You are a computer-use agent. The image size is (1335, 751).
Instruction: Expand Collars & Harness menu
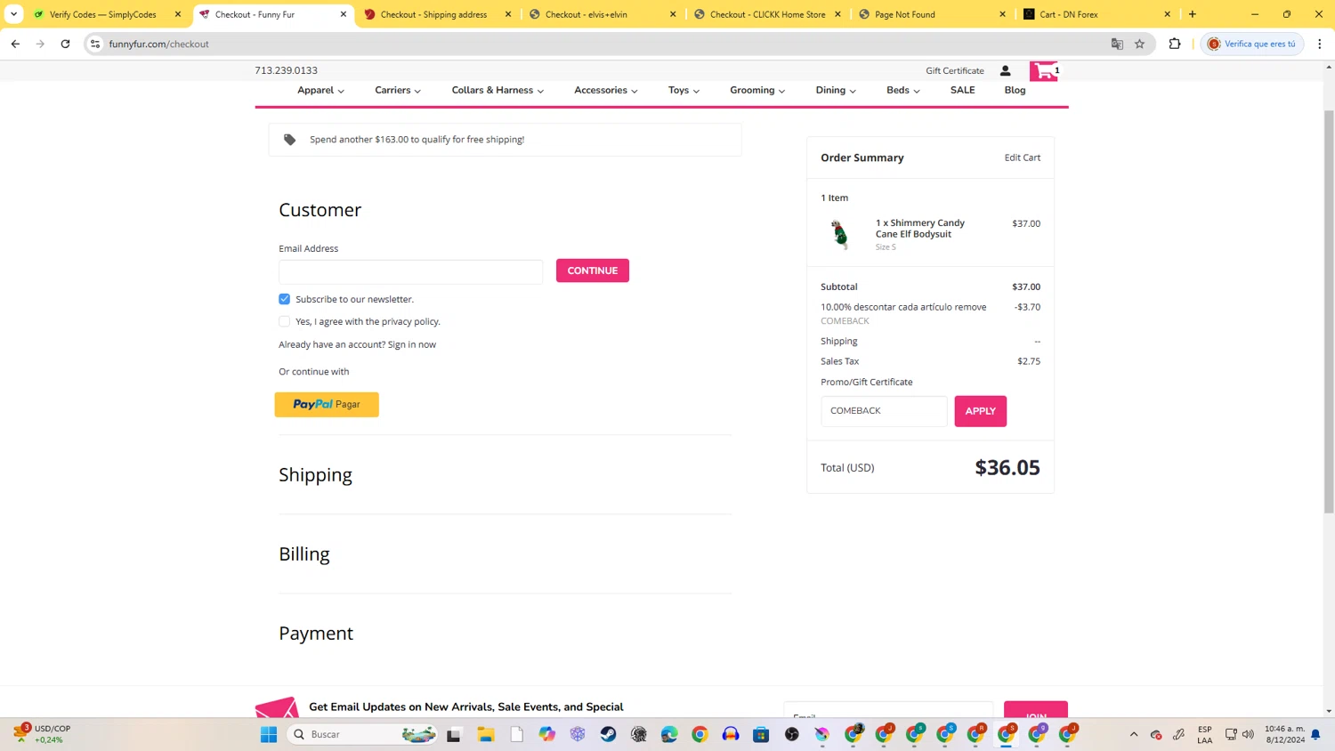(498, 90)
